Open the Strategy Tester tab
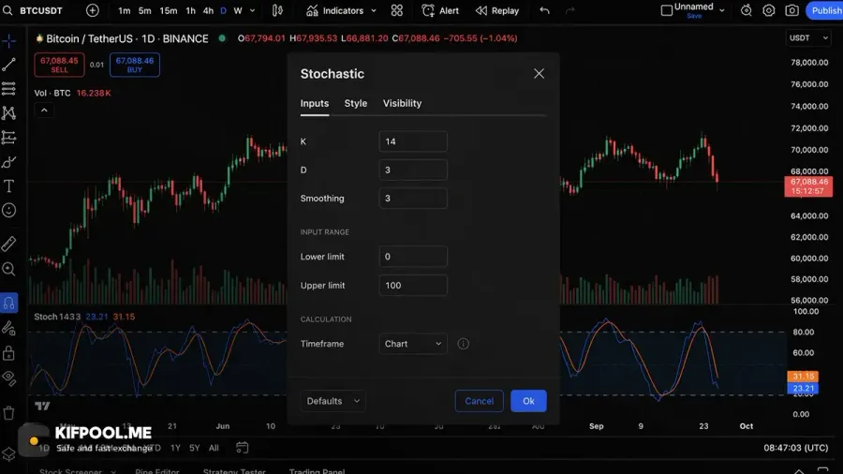This screenshot has width=843, height=474. [234, 471]
